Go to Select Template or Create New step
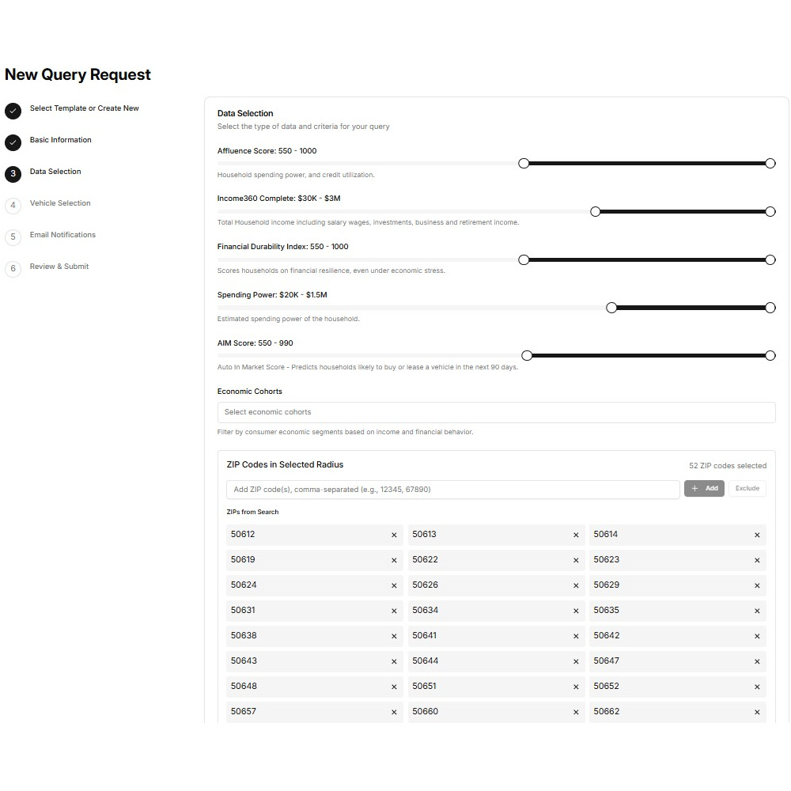 tap(84, 108)
